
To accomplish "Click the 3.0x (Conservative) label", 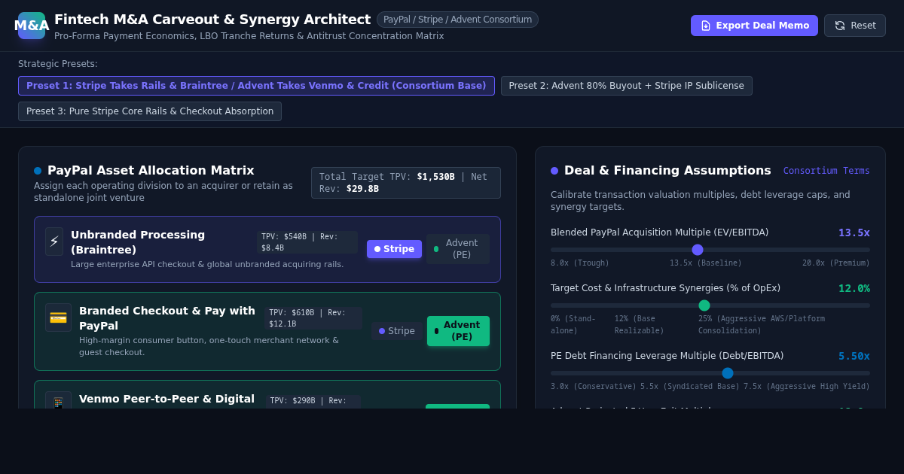I will click(x=594, y=387).
